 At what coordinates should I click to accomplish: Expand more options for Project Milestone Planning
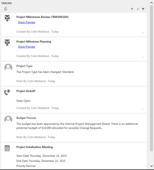(x=143, y=57)
